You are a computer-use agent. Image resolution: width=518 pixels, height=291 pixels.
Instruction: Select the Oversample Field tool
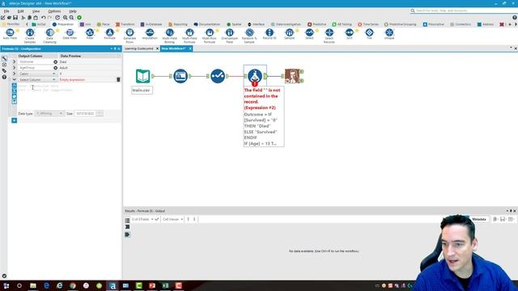[230, 36]
